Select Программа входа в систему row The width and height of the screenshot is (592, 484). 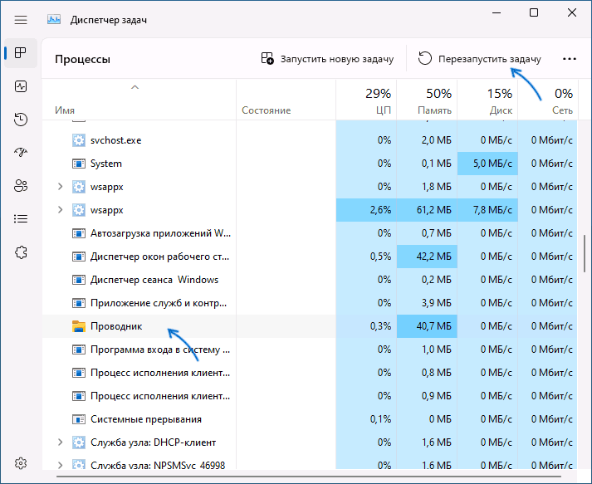coord(310,350)
